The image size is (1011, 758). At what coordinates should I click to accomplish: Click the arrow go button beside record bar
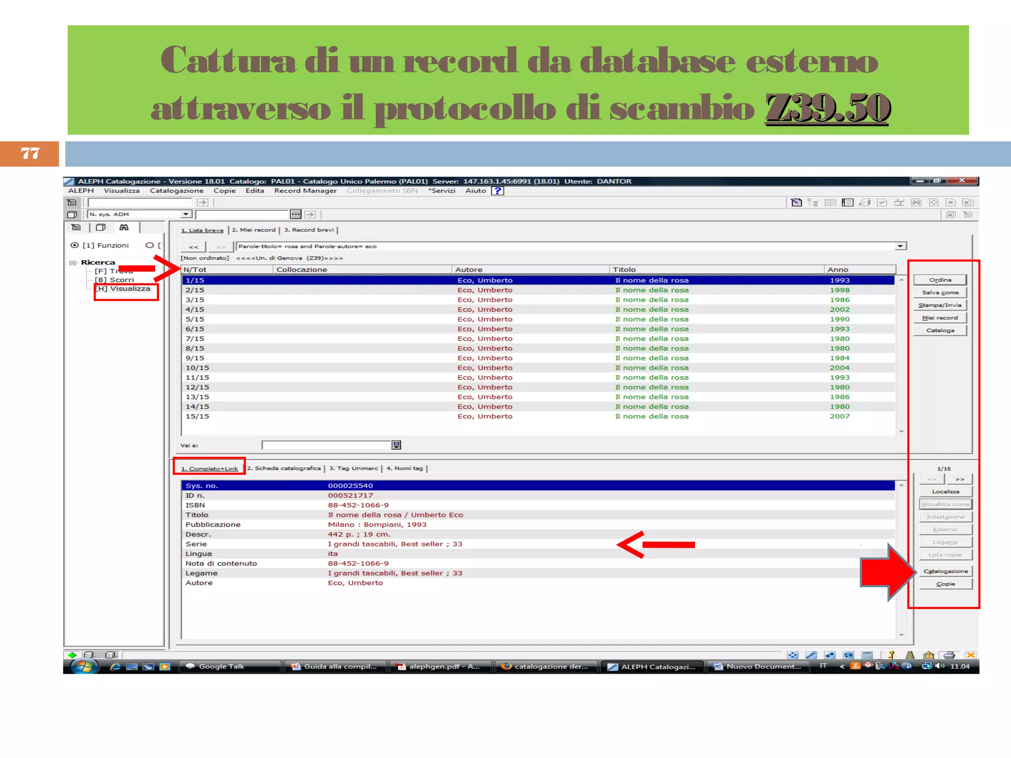pyautogui.click(x=202, y=202)
